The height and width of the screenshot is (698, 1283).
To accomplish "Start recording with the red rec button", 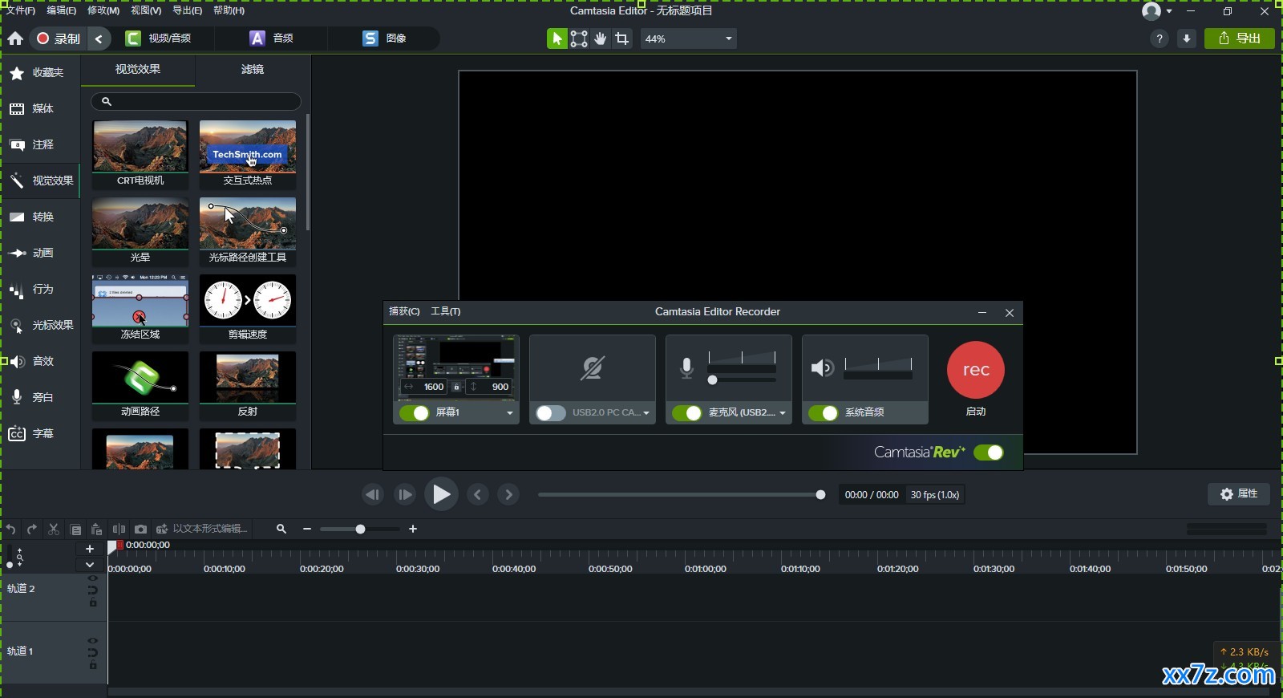I will 976,370.
